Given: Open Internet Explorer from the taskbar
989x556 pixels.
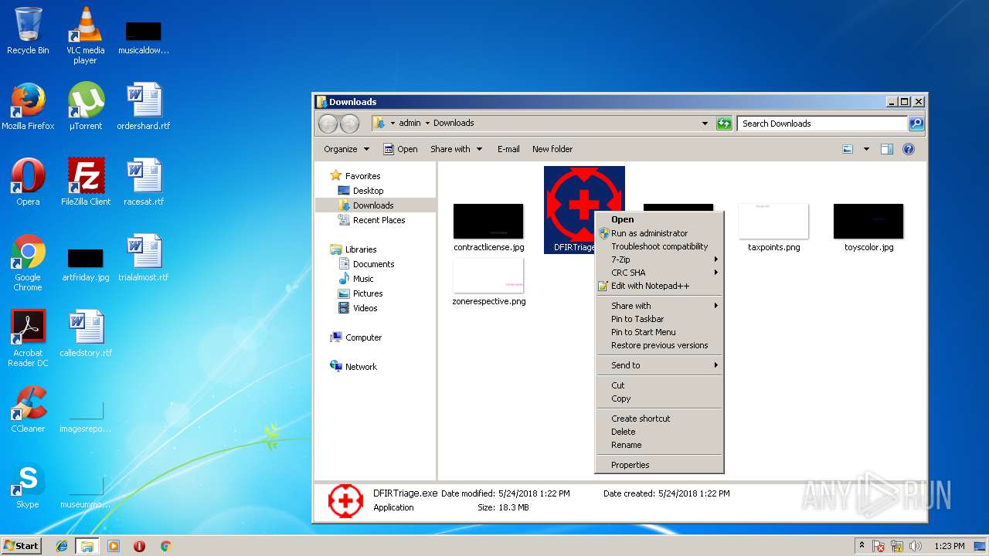Looking at the screenshot, I should click(62, 546).
